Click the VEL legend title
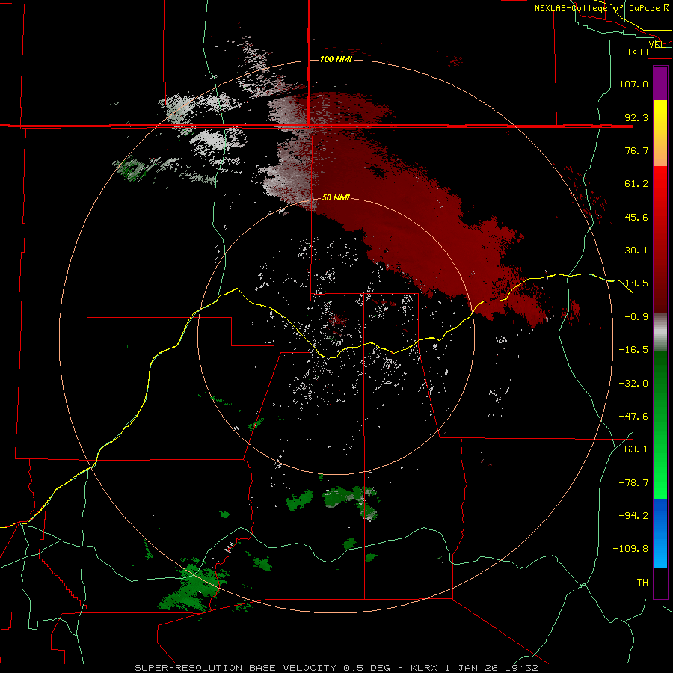The height and width of the screenshot is (673, 673). (656, 44)
